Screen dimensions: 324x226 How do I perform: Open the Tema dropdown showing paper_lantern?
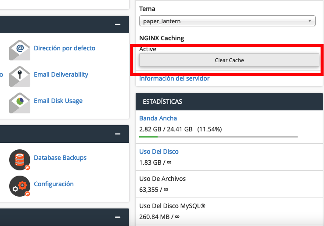pos(227,21)
